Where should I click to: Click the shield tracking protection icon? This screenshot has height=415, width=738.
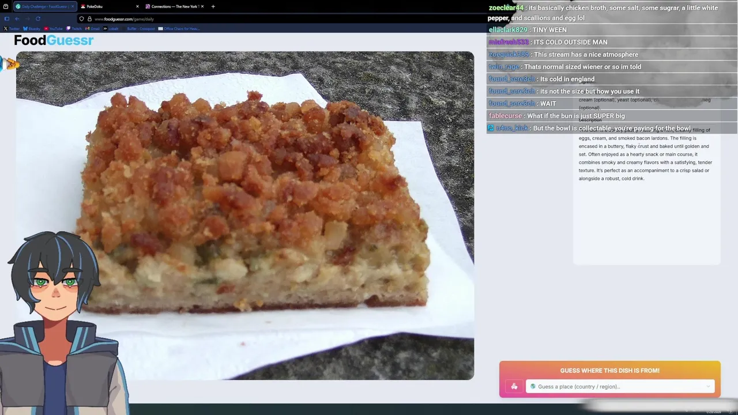[x=81, y=18]
